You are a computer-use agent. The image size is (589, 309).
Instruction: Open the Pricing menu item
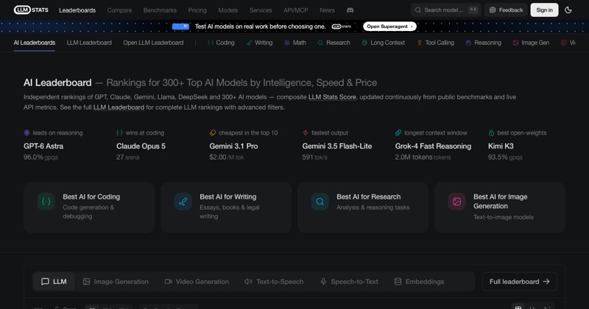[197, 10]
